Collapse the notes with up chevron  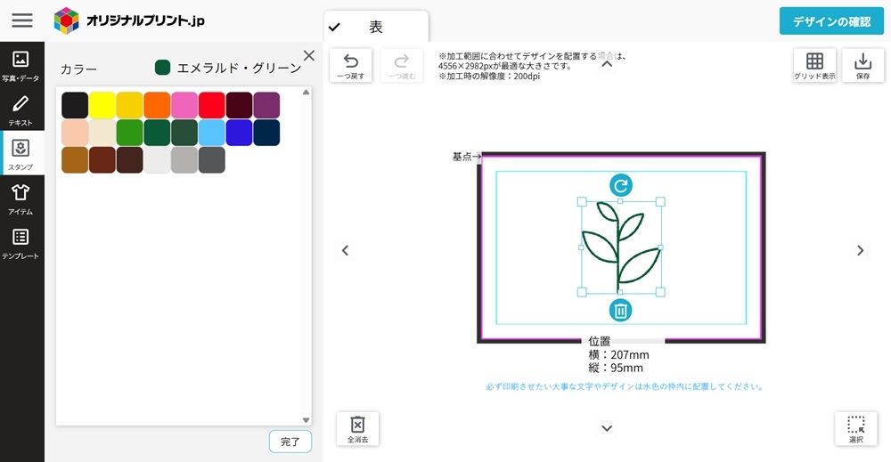coord(607,64)
